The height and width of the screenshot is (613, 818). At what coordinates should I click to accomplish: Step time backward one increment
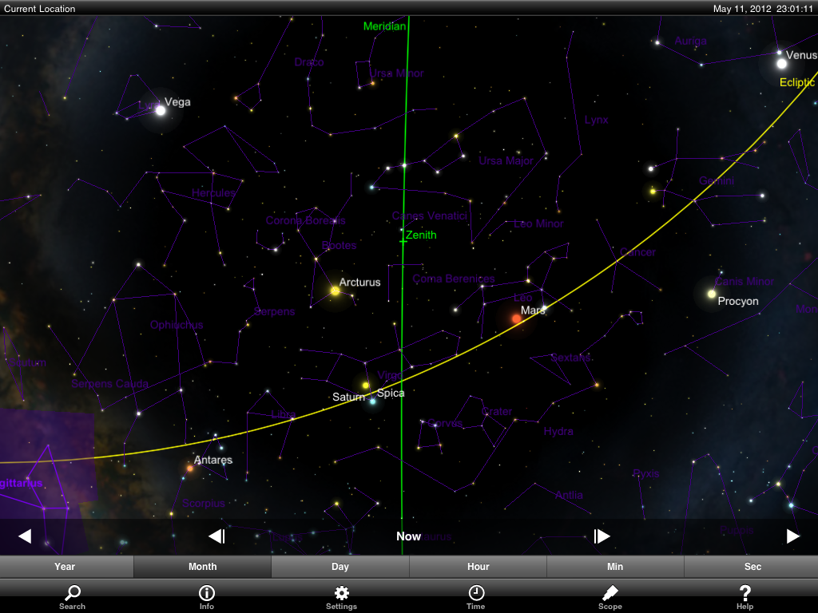point(216,536)
